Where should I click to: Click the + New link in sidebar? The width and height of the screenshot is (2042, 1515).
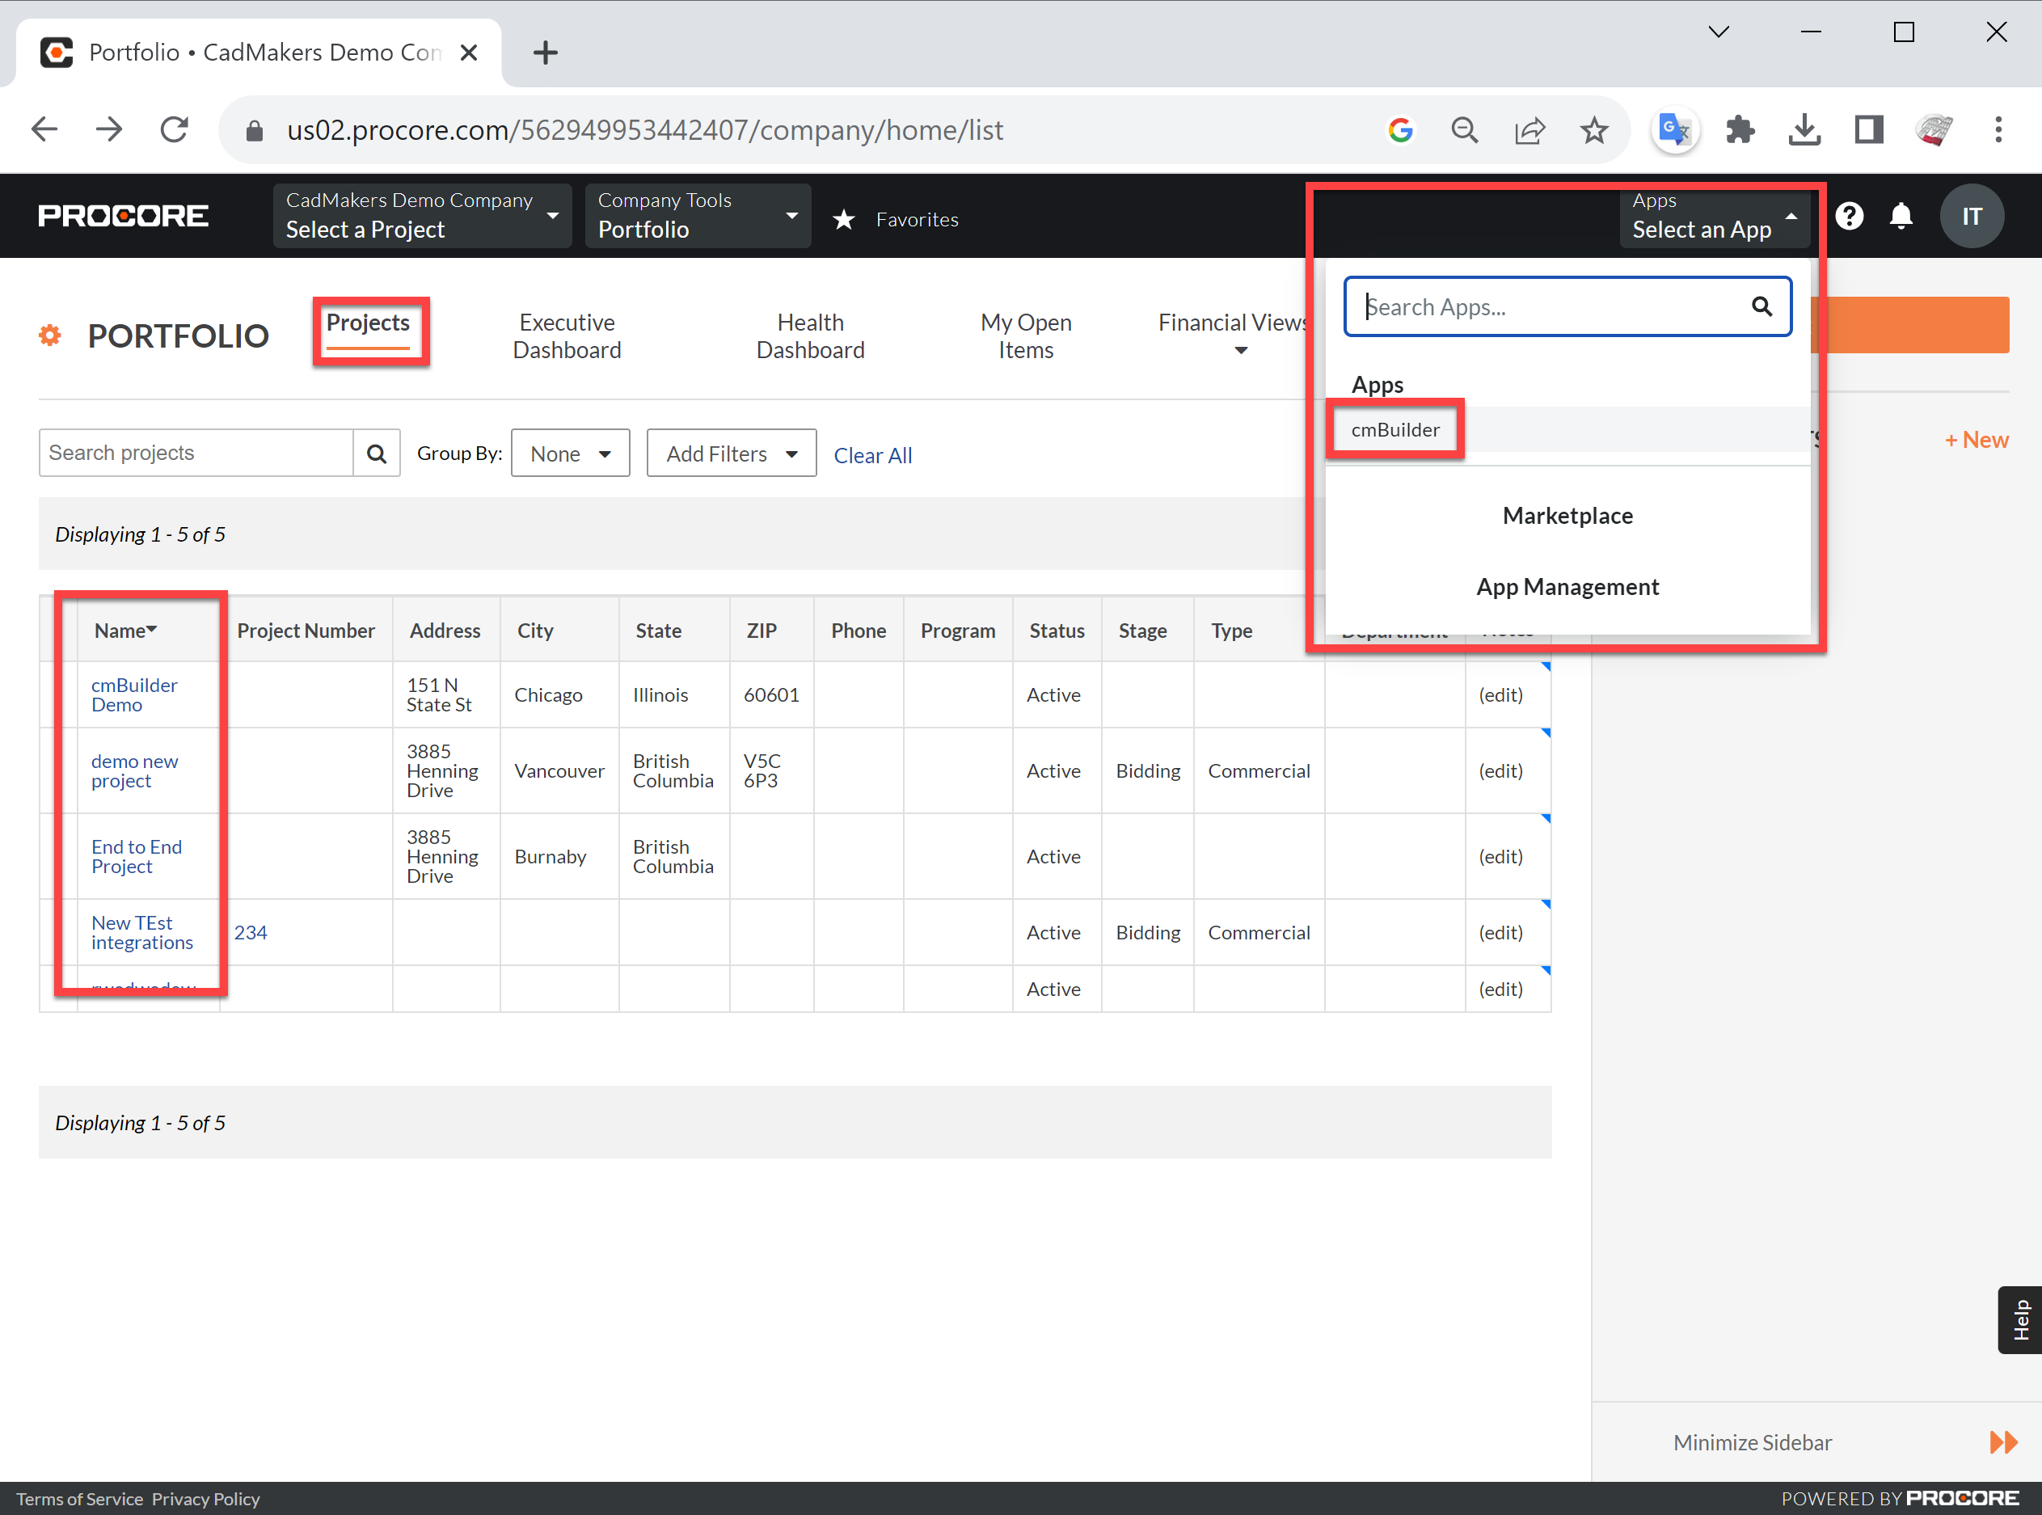click(x=1976, y=441)
